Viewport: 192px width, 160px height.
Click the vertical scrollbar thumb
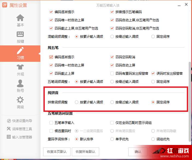pyautogui.click(x=190, y=102)
